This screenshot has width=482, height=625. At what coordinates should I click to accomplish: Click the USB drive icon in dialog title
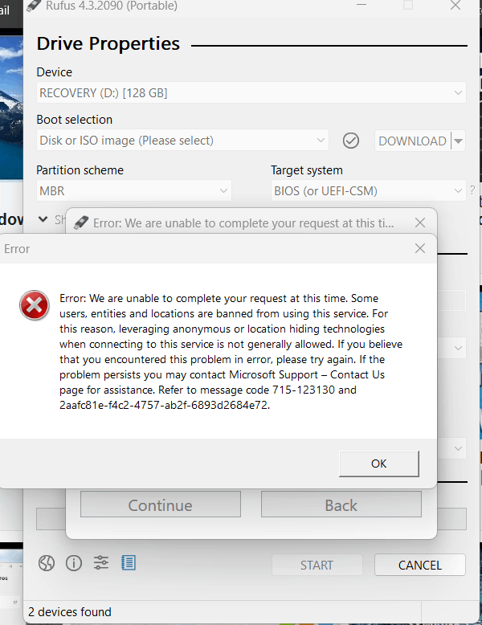click(81, 223)
